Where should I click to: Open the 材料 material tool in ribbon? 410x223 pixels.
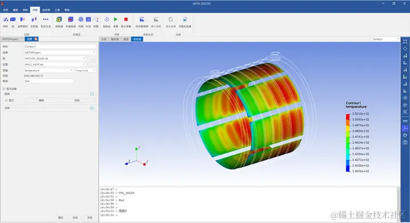coord(5,19)
